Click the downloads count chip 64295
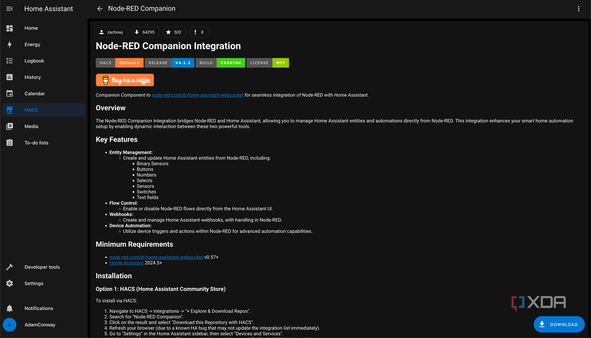591x338 pixels. 145,32
